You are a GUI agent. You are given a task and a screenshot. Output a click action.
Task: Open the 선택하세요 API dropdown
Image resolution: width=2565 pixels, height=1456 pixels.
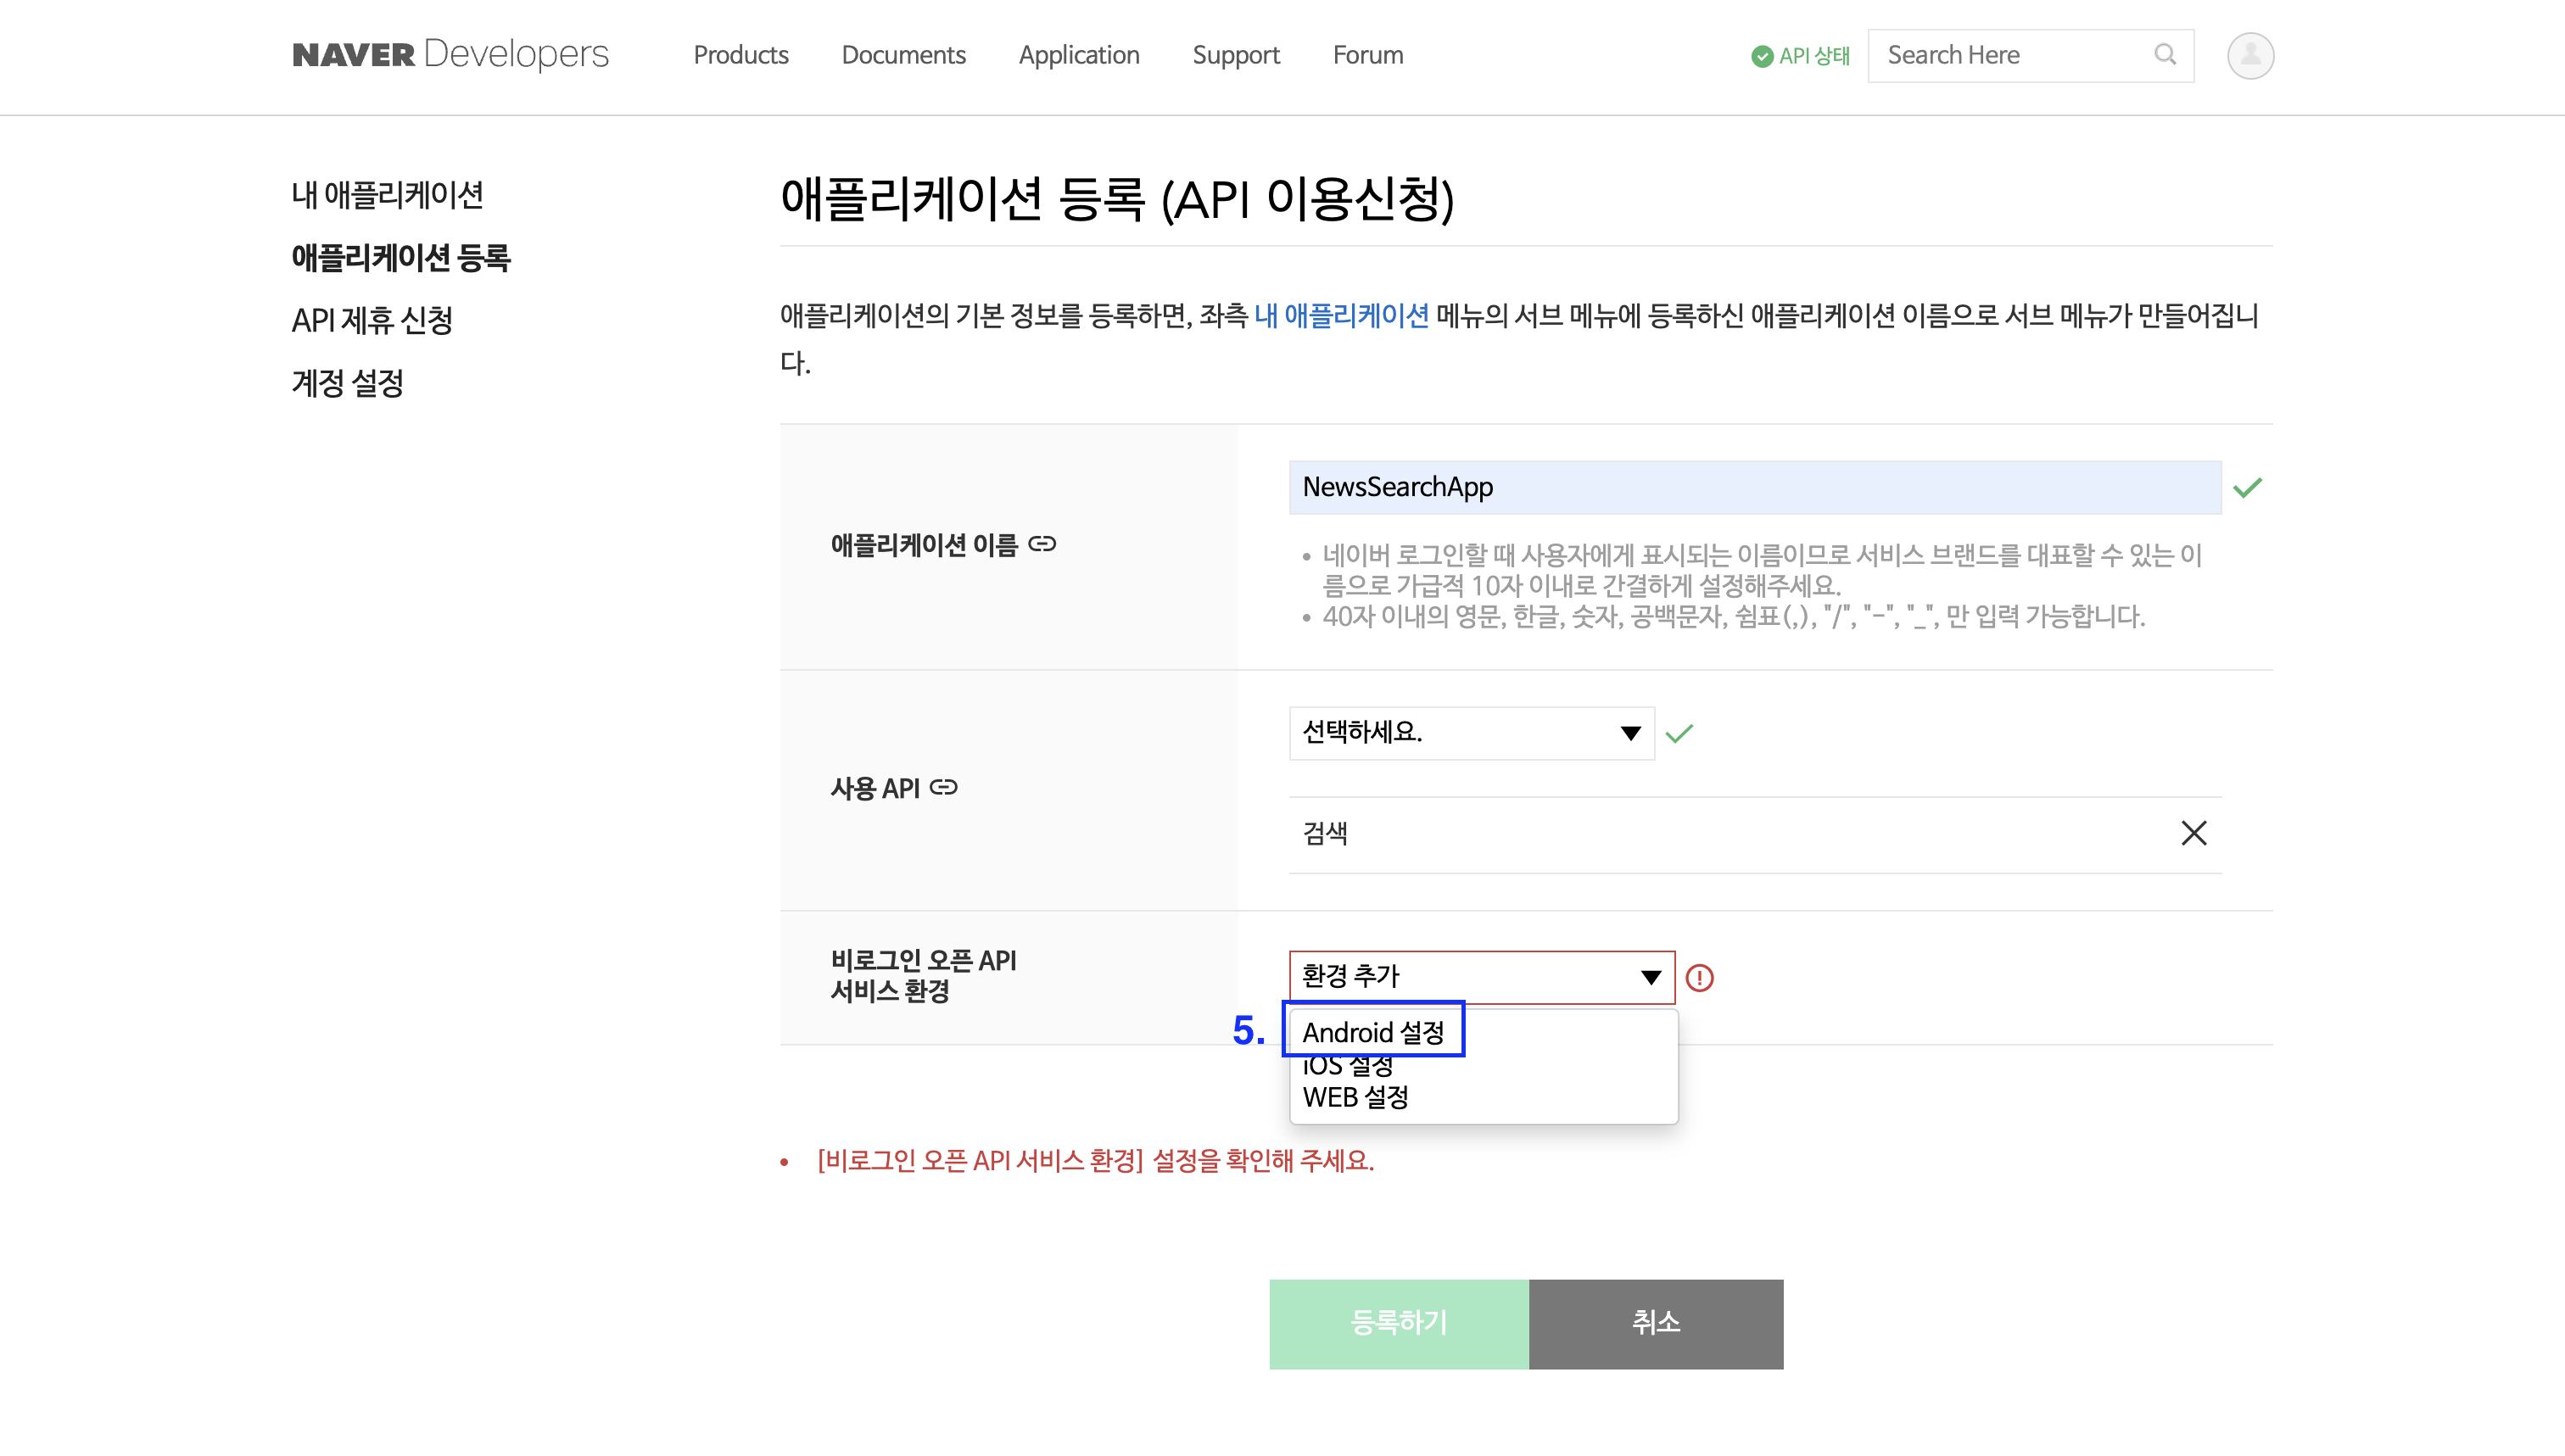pyautogui.click(x=1471, y=733)
